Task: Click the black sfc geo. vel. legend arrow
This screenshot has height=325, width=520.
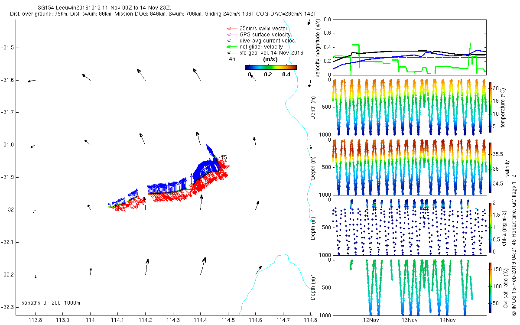Action: (231, 53)
